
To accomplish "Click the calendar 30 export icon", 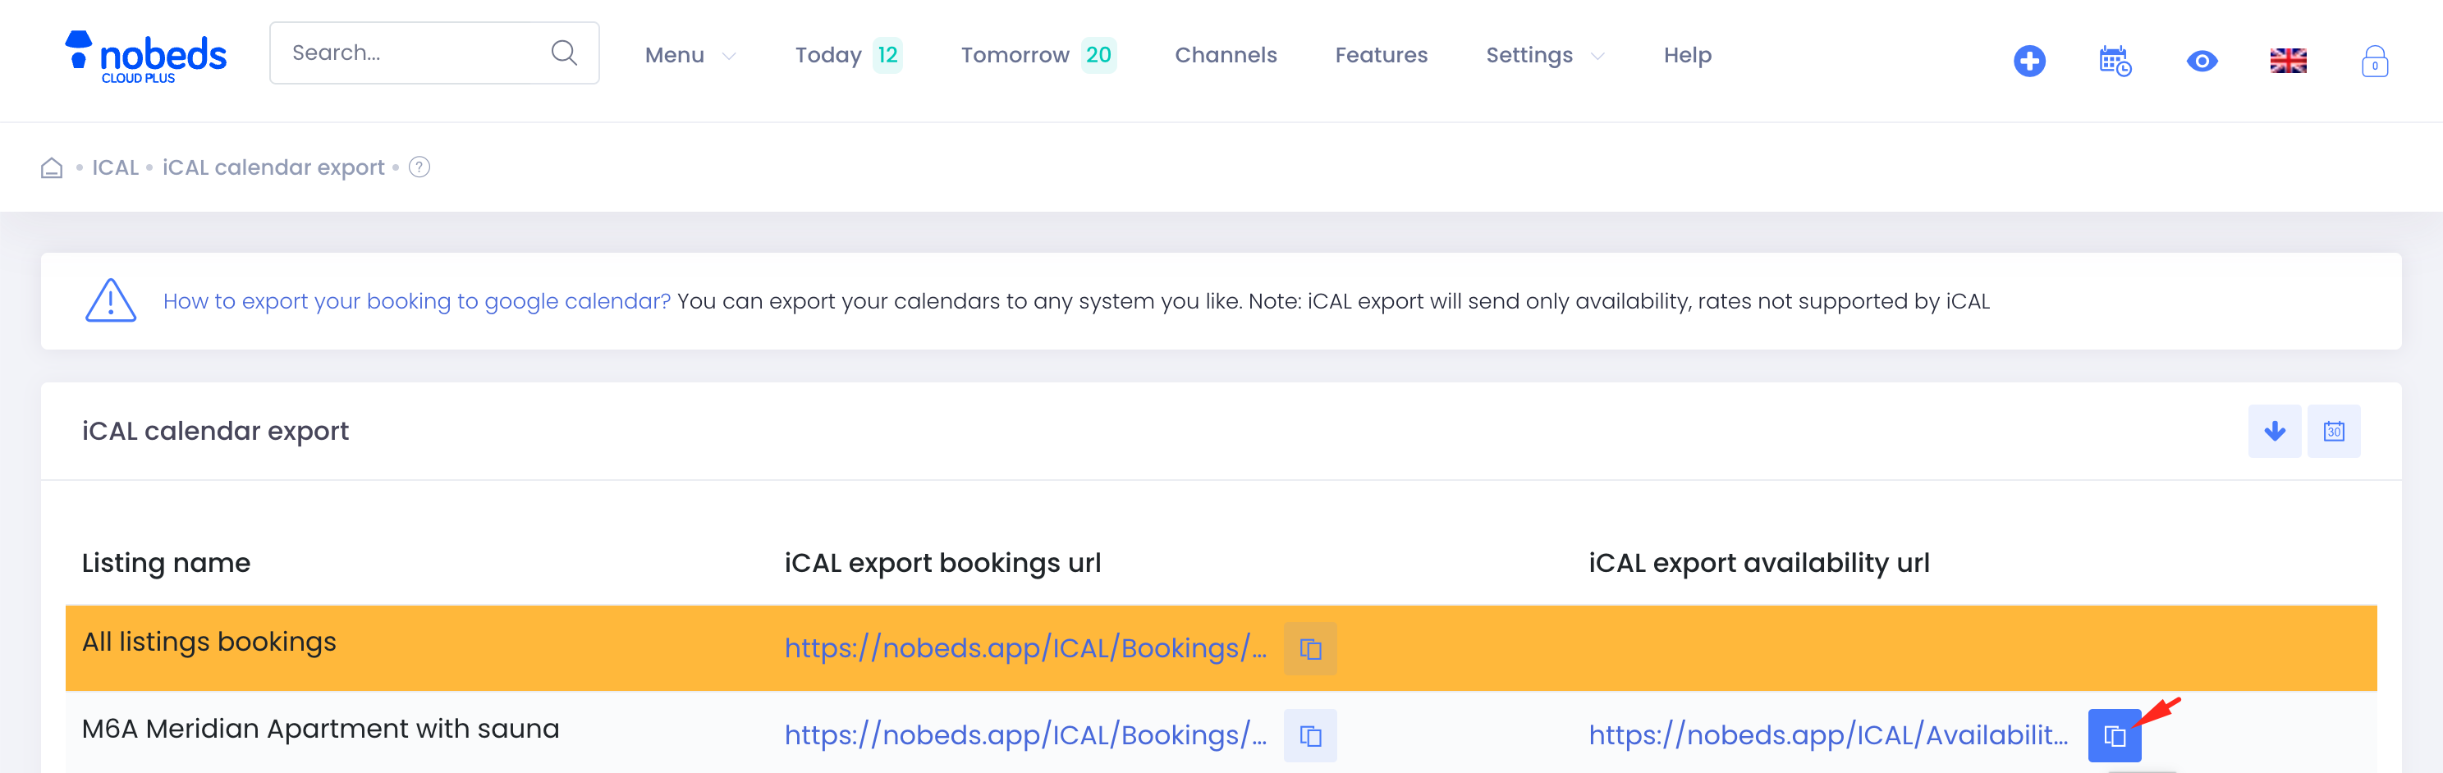I will pyautogui.click(x=2335, y=431).
